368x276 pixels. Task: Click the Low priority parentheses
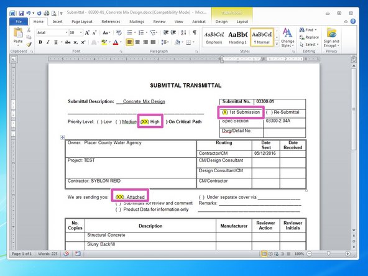[x=99, y=122]
